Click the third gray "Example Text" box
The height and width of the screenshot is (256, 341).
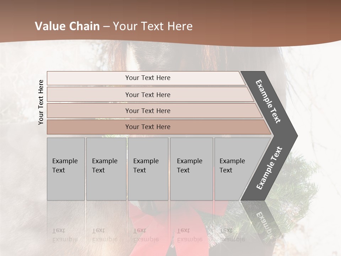[148, 169]
